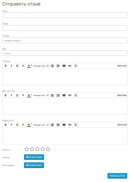The image size is (130, 182).
Task: Toggle BBCODE source in the Недостатки editor
Action: point(122,125)
